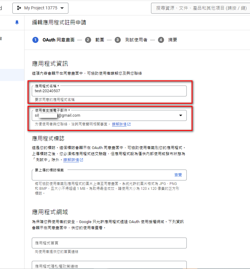250x269 pixels.
Task: Select step circle 2 範圍
Action: 88,40
